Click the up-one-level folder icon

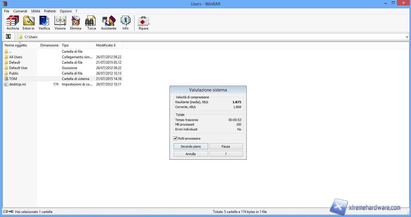click(x=8, y=36)
